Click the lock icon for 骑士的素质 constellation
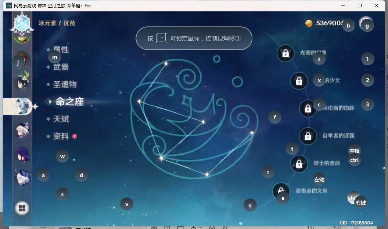Image resolution: width=388 pixels, height=229 pixels. coord(299,164)
